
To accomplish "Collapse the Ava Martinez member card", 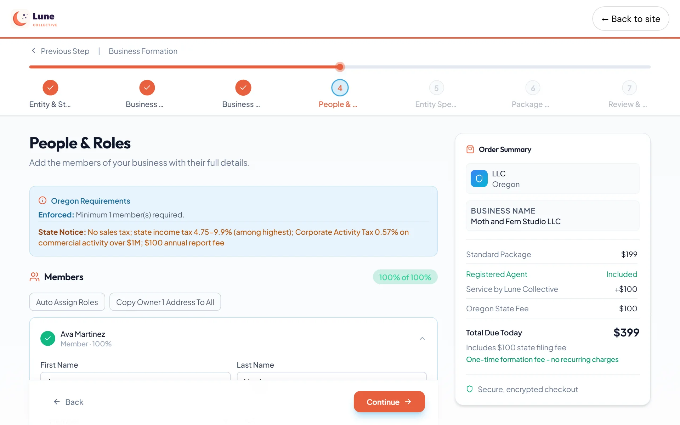I will coord(422,339).
